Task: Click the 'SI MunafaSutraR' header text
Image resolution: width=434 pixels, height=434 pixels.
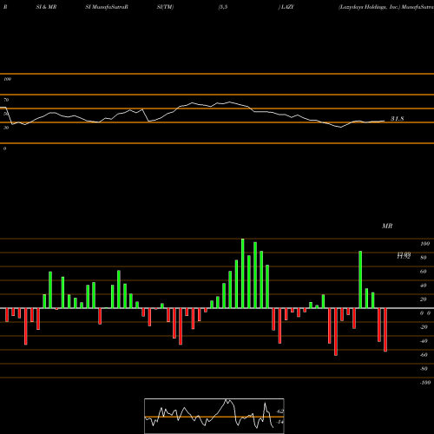Action: 107,7
